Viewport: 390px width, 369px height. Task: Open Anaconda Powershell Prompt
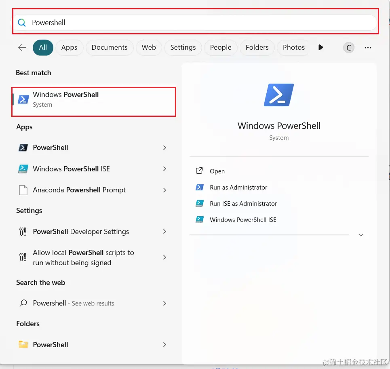click(x=79, y=190)
